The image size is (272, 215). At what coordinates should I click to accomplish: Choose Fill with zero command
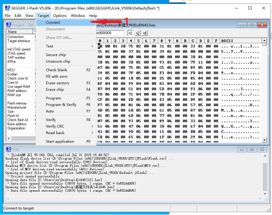point(66,76)
